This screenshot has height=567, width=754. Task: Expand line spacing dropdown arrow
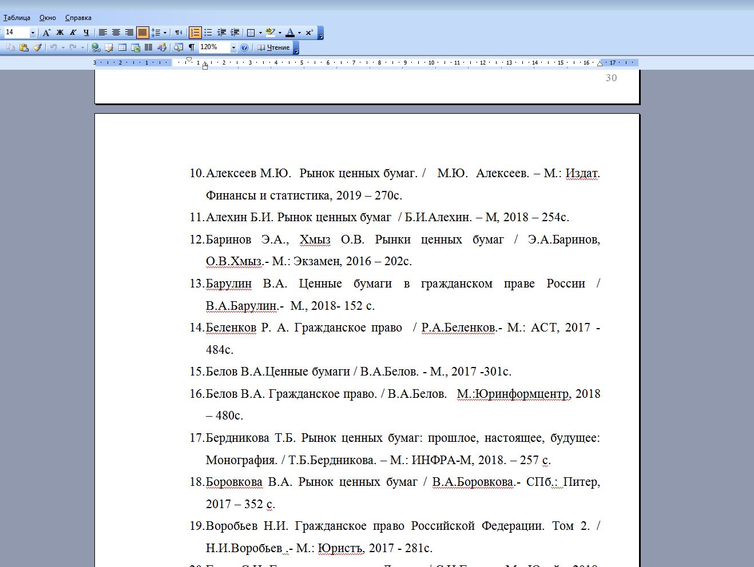coord(165,33)
